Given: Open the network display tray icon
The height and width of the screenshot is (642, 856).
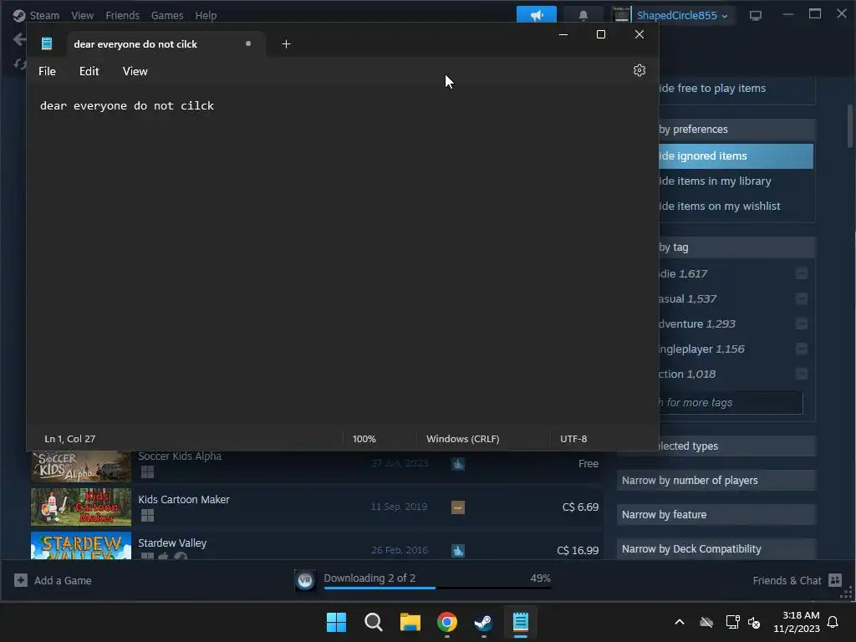Looking at the screenshot, I should (732, 622).
